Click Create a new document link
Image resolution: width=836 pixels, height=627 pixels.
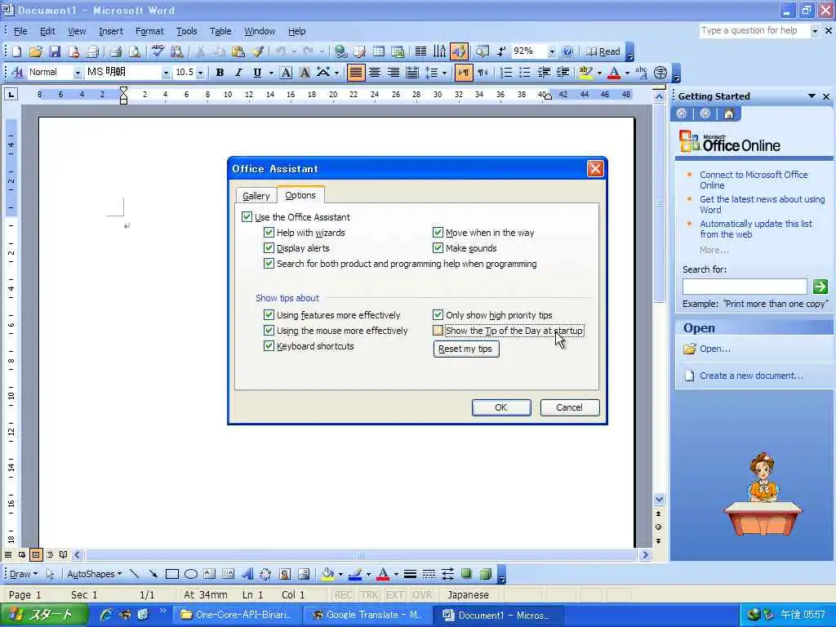click(751, 376)
